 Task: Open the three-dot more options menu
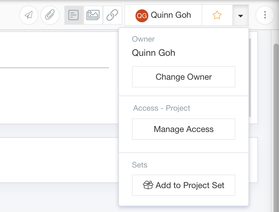click(x=265, y=15)
